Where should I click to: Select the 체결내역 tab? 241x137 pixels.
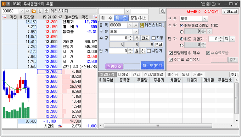click(107, 75)
